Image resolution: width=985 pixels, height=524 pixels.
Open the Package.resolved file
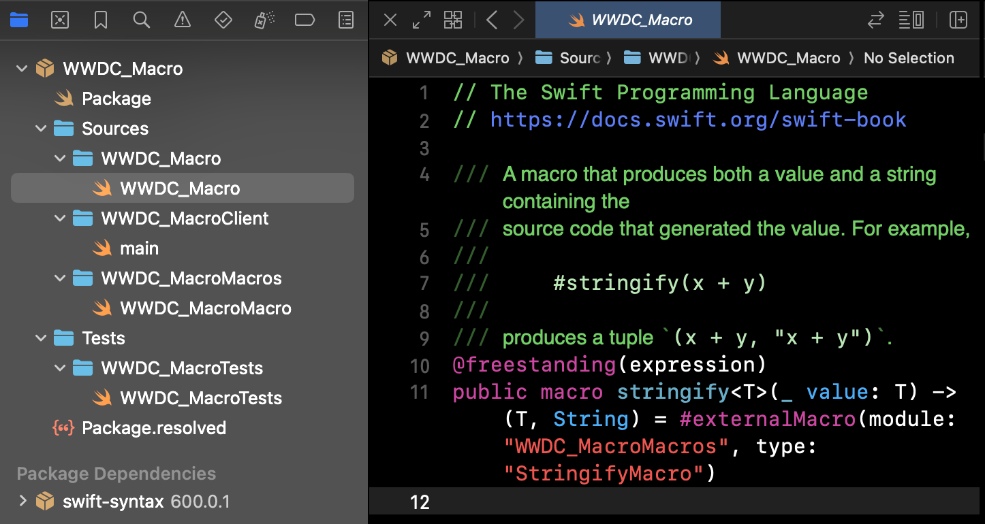click(183, 428)
